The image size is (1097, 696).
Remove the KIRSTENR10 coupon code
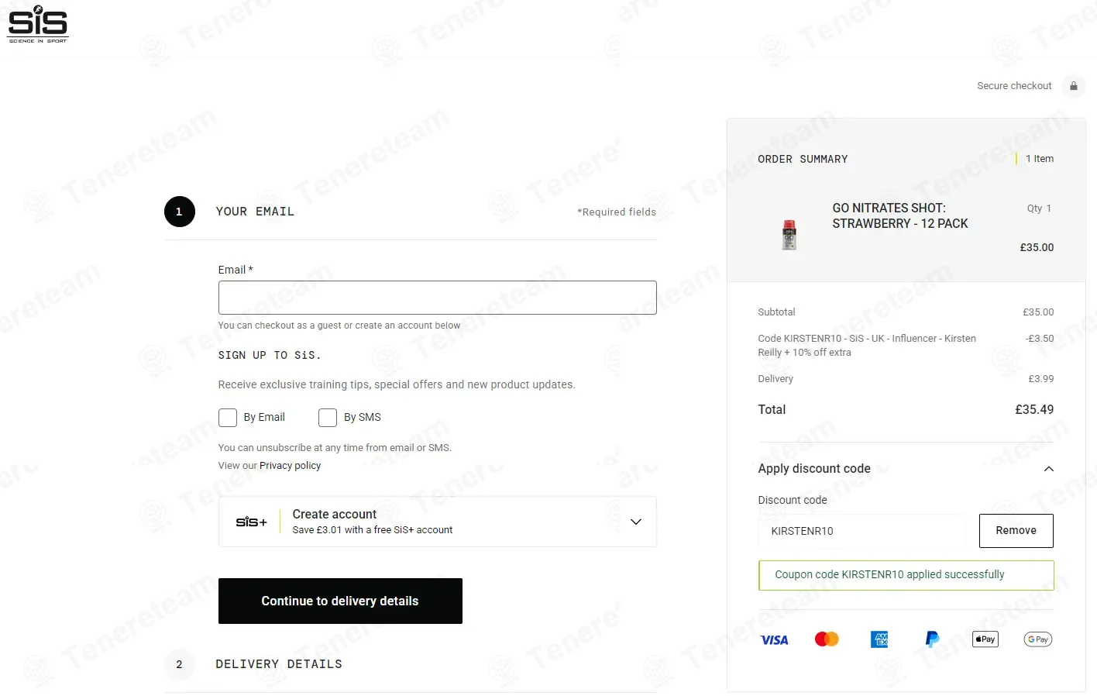(x=1016, y=531)
